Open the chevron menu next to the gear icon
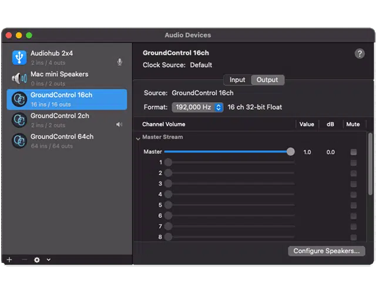Viewport: 376px width, 294px height. point(48,260)
